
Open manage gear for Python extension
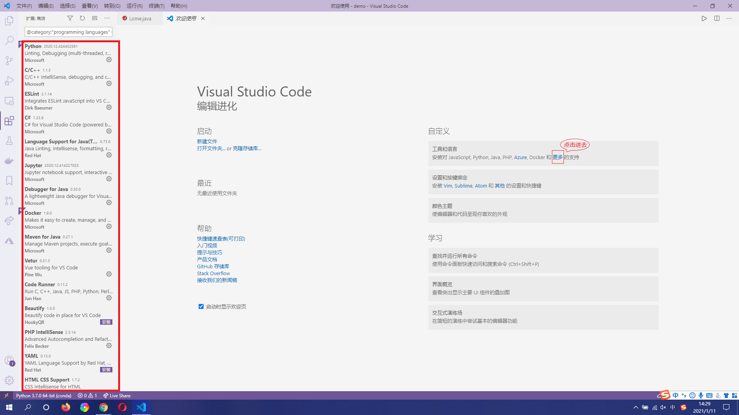coord(109,60)
